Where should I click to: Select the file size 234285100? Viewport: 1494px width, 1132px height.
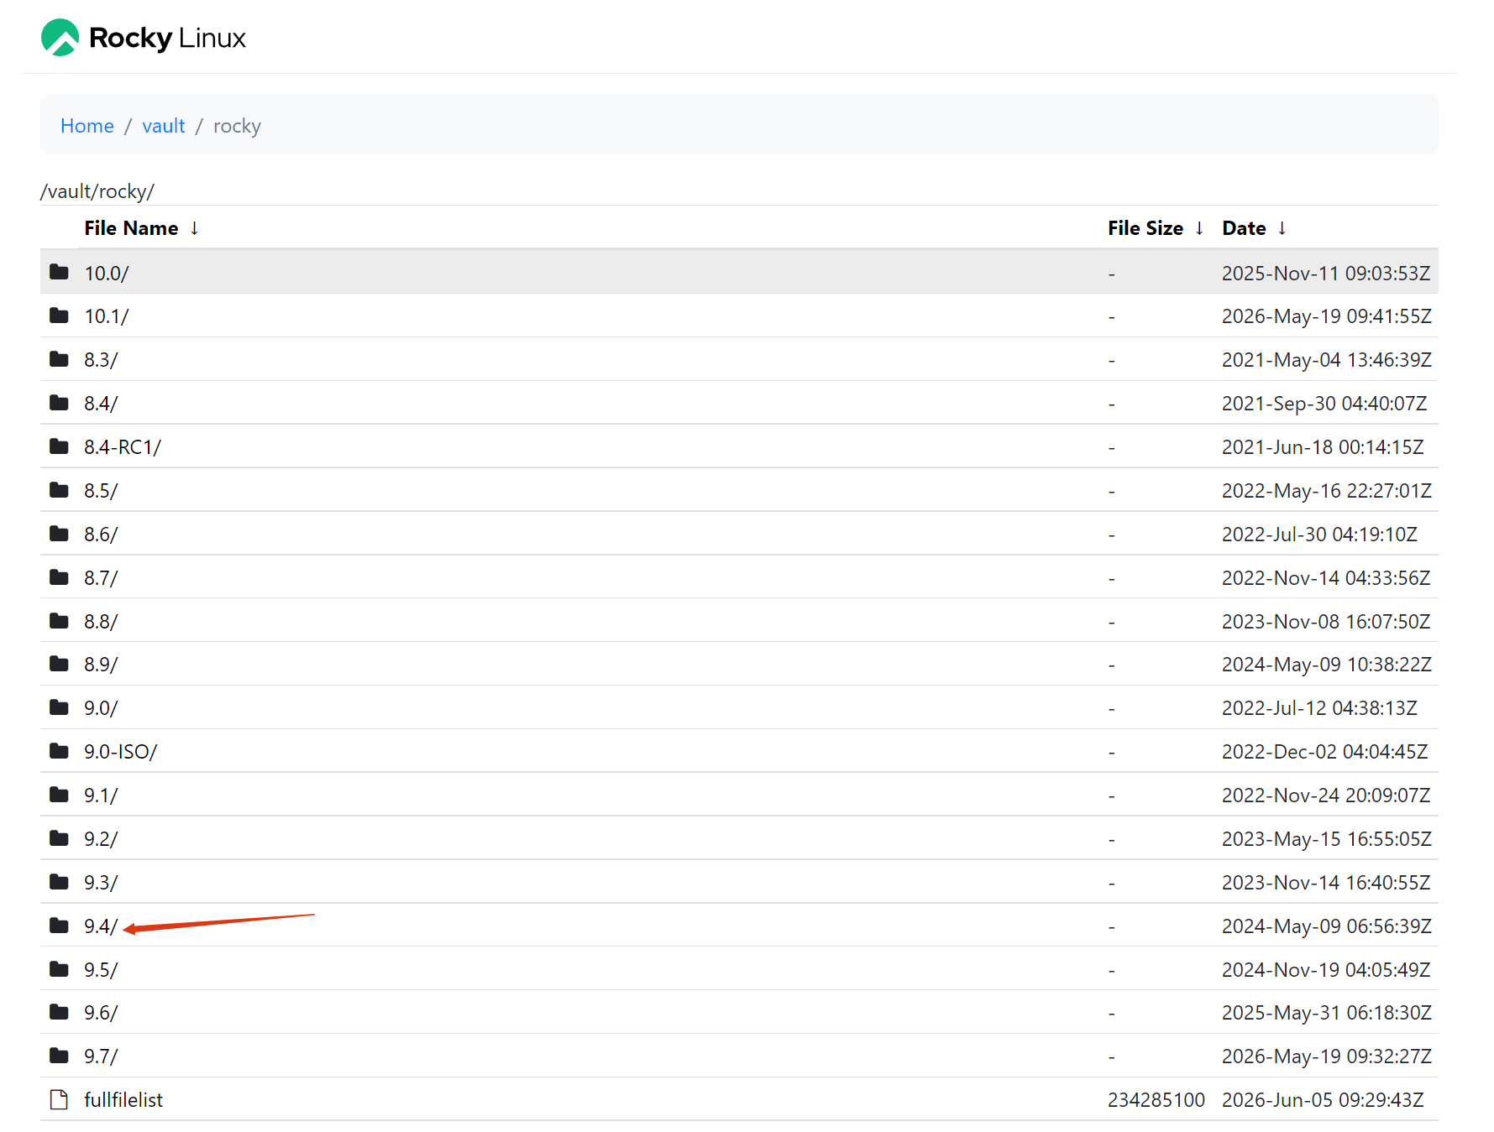pos(1156,1100)
